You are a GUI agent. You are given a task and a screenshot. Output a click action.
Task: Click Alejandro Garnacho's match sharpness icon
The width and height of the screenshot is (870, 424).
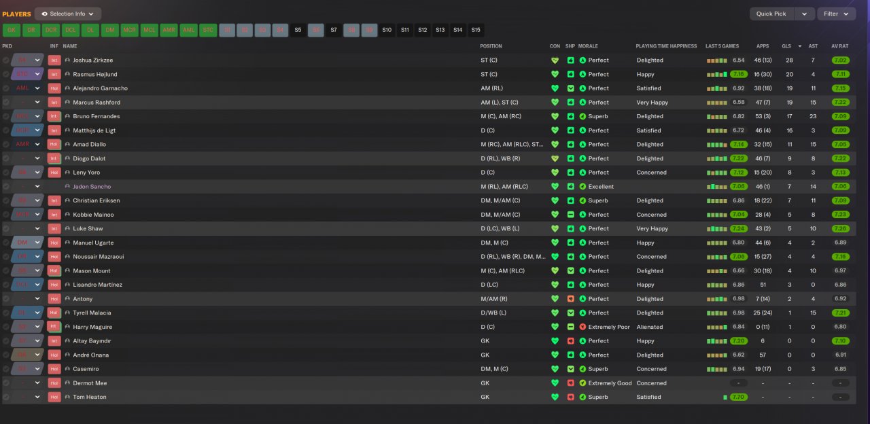[x=570, y=88]
